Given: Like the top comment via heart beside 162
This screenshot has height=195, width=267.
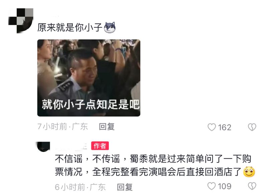Looking at the screenshot, I should [x=212, y=127].
